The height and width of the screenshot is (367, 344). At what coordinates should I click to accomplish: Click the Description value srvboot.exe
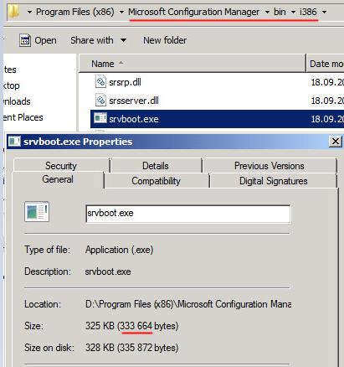pyautogui.click(x=108, y=271)
